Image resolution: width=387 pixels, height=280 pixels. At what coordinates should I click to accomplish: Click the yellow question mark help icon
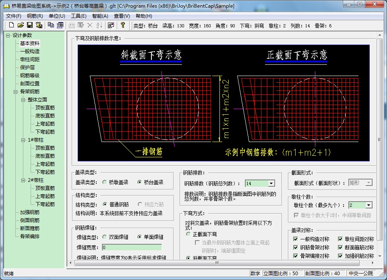coord(123,25)
